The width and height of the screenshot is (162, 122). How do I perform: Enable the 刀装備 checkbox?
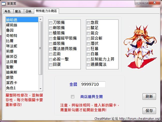(x=51, y=23)
